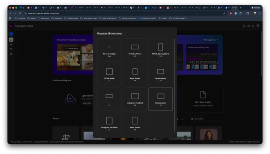Choose YouTube, Vimeo 16:9 dimension

click(135, 50)
